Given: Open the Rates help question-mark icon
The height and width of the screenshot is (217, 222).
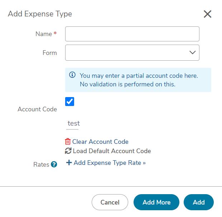Looking at the screenshot, I should 54,165.
